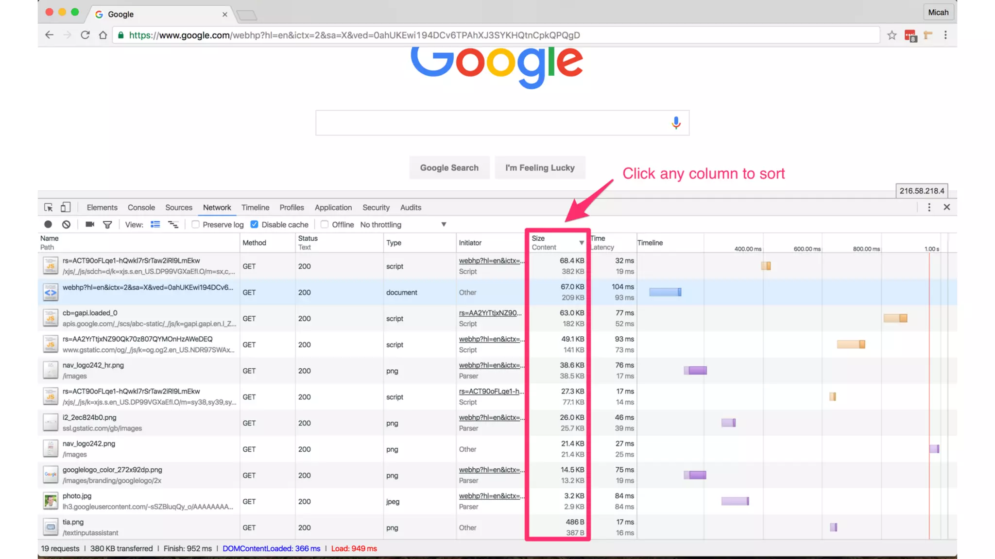995x559 pixels.
Task: Switch to the Console tab
Action: (141, 207)
